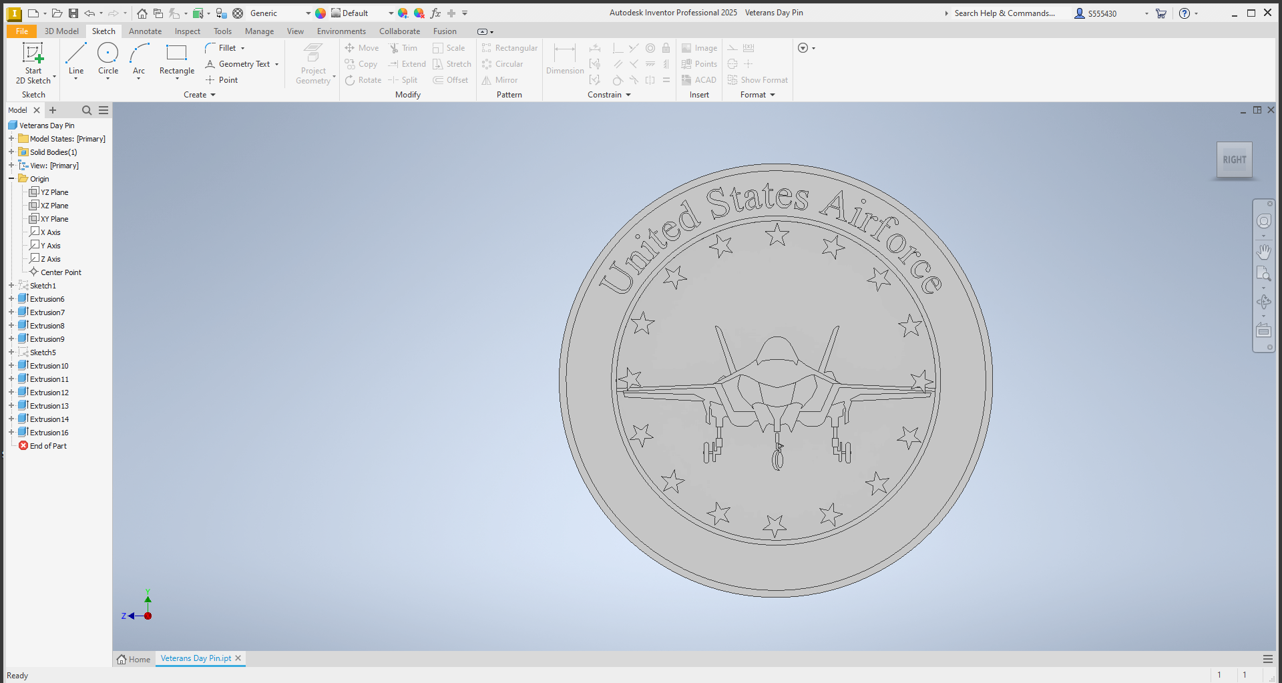Open the Home document tab

134,659
